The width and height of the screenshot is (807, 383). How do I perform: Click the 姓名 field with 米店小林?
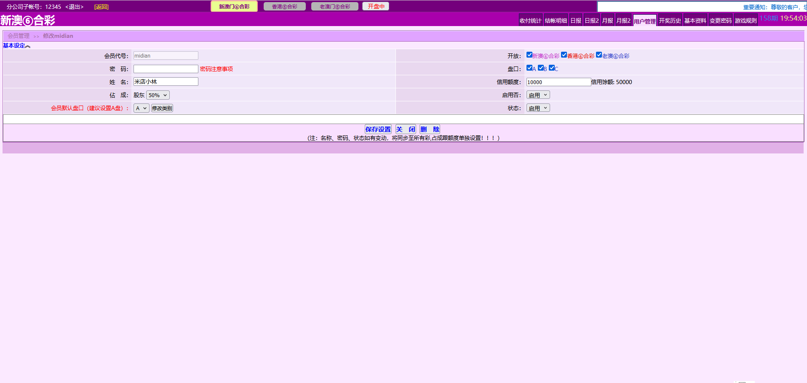click(166, 82)
